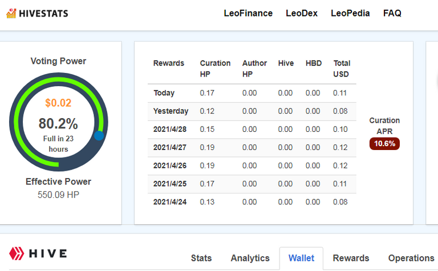This screenshot has height=271, width=438.
Task: Click the 2021/4/26 row date
Action: 170,165
